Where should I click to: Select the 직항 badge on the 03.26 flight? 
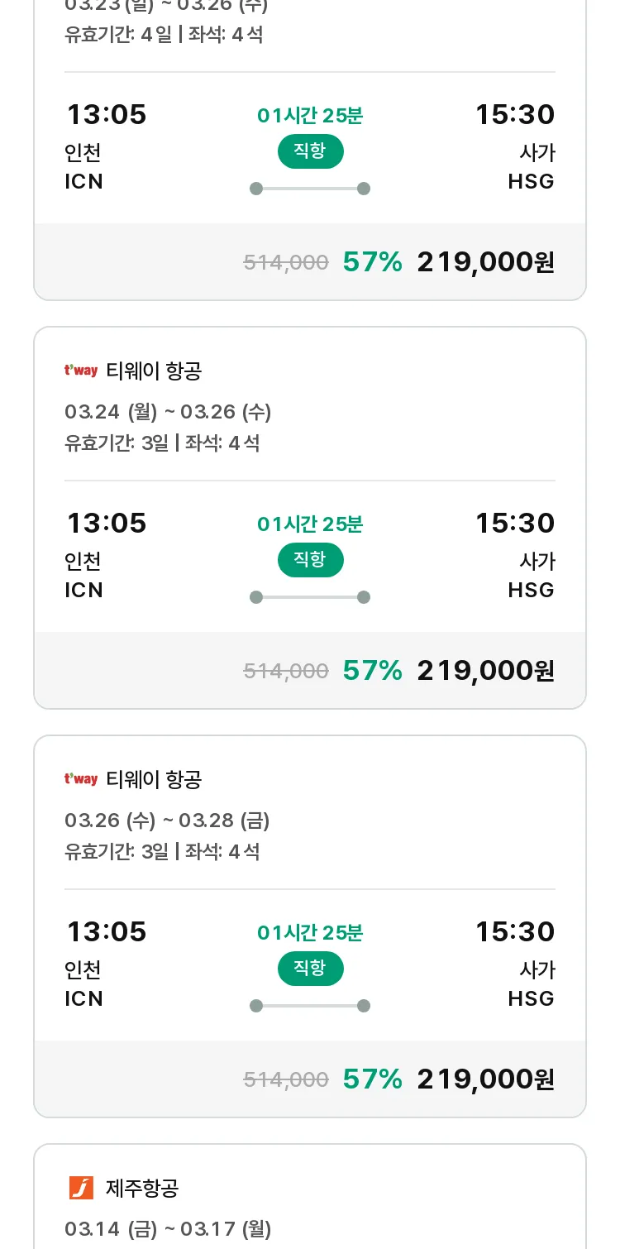pyautogui.click(x=310, y=969)
